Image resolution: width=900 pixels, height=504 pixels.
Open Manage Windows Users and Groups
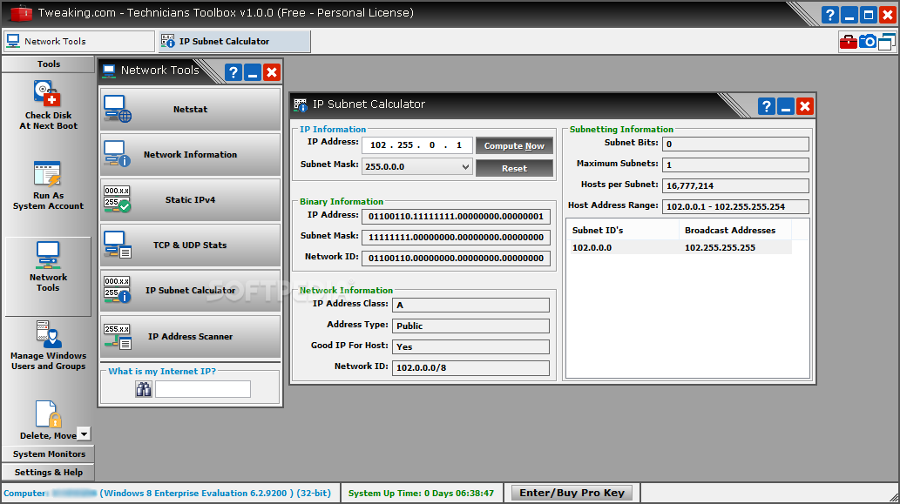click(x=48, y=346)
